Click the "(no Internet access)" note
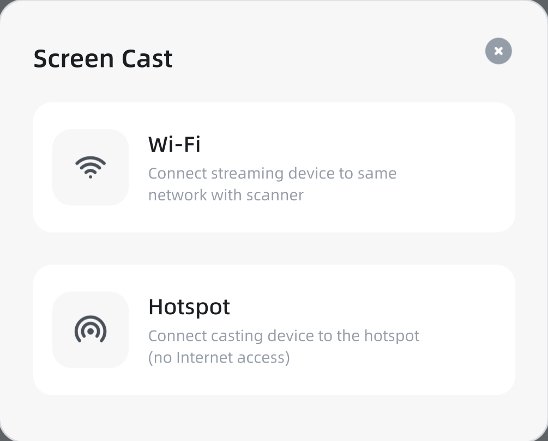Image resolution: width=548 pixels, height=441 pixels. coord(219,358)
